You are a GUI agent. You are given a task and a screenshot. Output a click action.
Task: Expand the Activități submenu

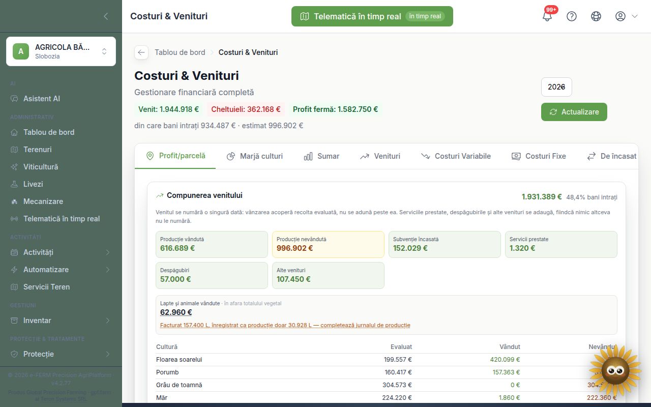click(61, 252)
